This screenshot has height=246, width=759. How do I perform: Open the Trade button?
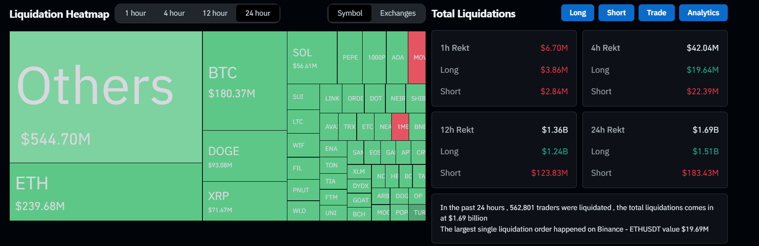pyautogui.click(x=656, y=13)
